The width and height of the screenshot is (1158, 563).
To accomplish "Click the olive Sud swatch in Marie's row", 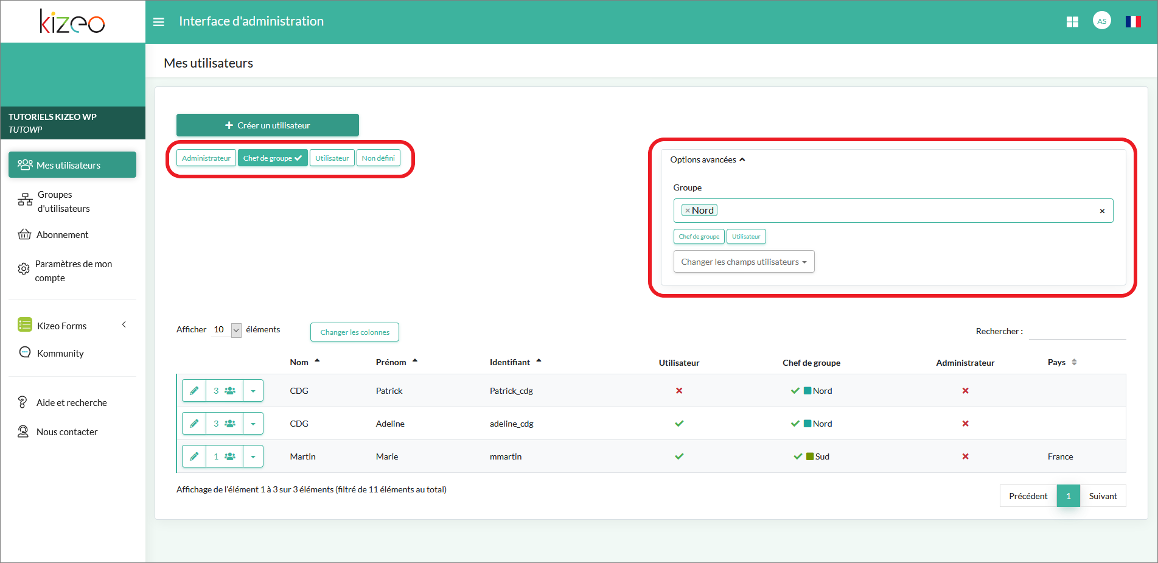I will (810, 456).
